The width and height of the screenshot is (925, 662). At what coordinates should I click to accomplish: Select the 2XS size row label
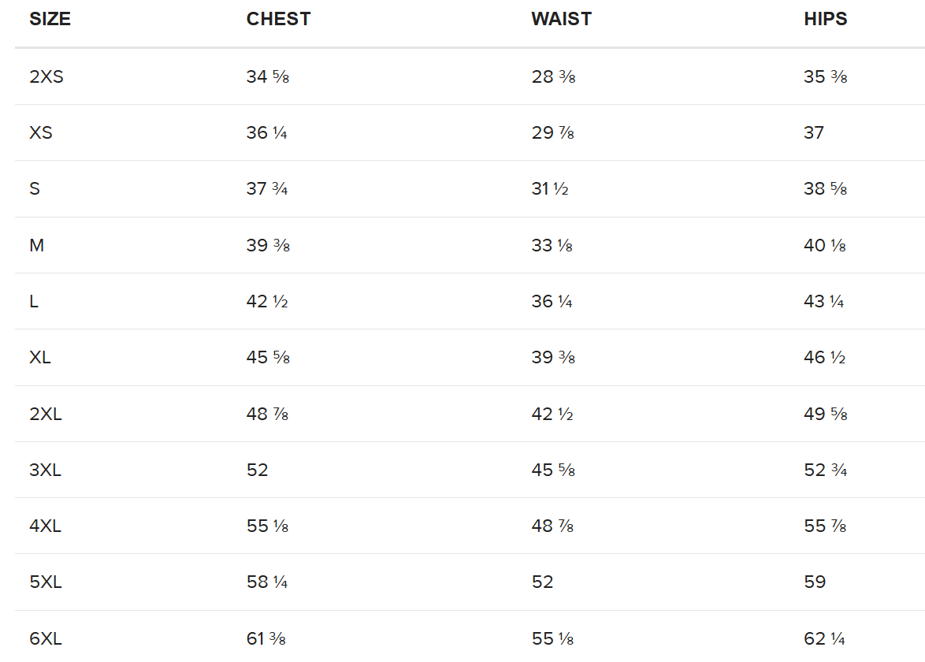(x=46, y=76)
